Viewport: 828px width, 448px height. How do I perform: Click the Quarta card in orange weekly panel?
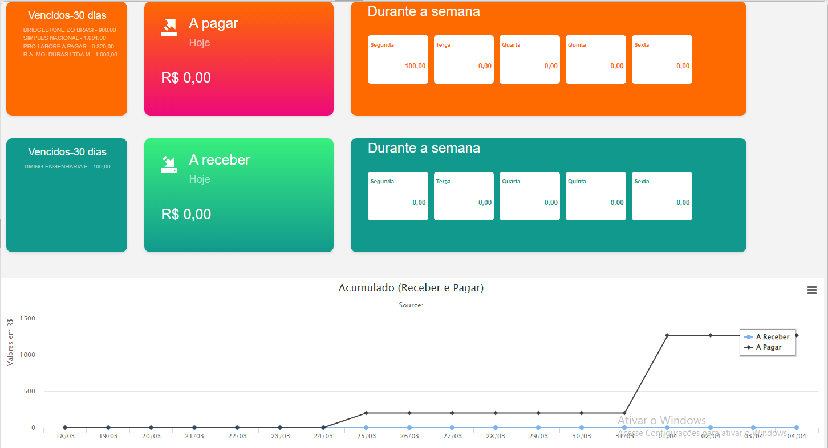click(529, 60)
